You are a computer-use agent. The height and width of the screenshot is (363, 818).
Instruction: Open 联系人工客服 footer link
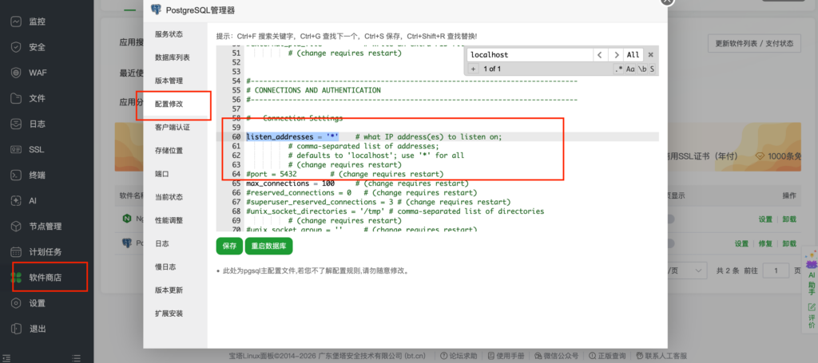click(x=661, y=357)
